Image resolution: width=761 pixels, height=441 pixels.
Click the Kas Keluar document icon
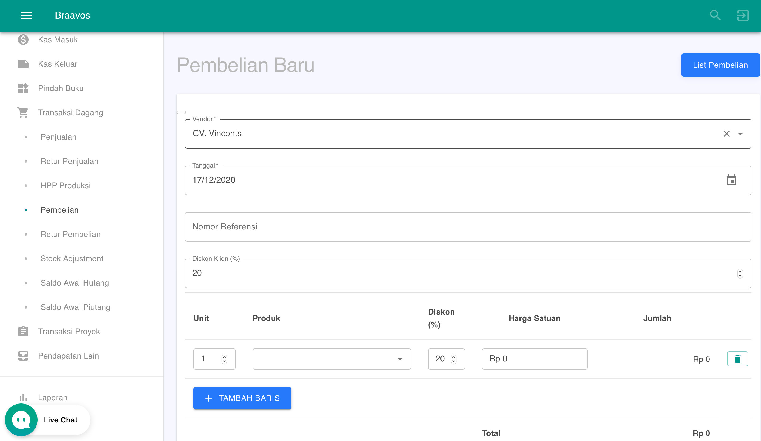[x=23, y=64]
